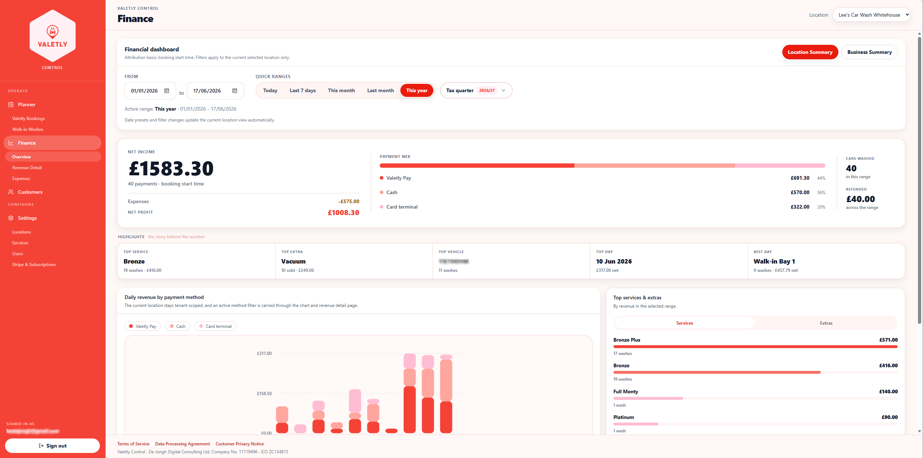Open Walk-in Washes in sidebar
The image size is (923, 458).
coord(27,129)
